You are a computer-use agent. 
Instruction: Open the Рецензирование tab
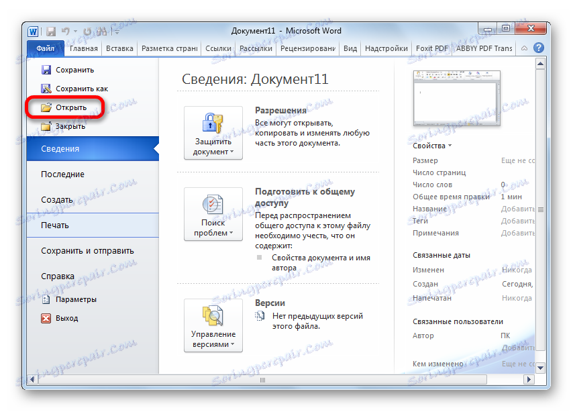coord(308,48)
